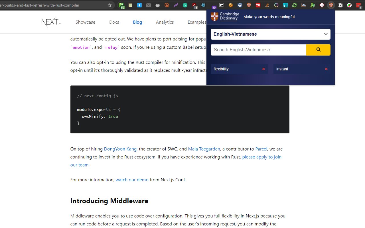Focus the Search English-Vietnamese input field
The image size is (365, 228).
pos(258,50)
